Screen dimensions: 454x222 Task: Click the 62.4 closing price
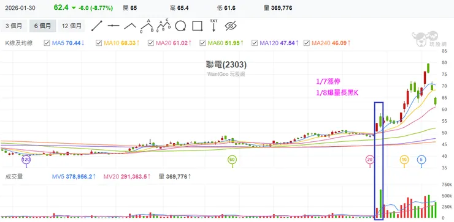tap(61, 8)
